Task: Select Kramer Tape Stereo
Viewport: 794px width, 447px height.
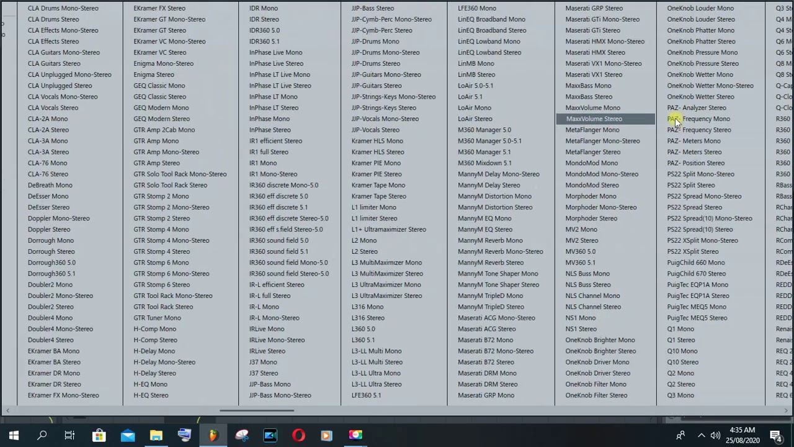Action: [x=379, y=196]
